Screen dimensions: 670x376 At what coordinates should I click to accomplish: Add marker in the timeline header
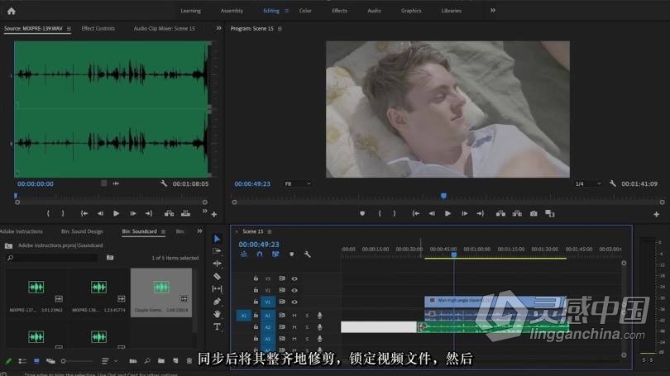[x=291, y=255]
